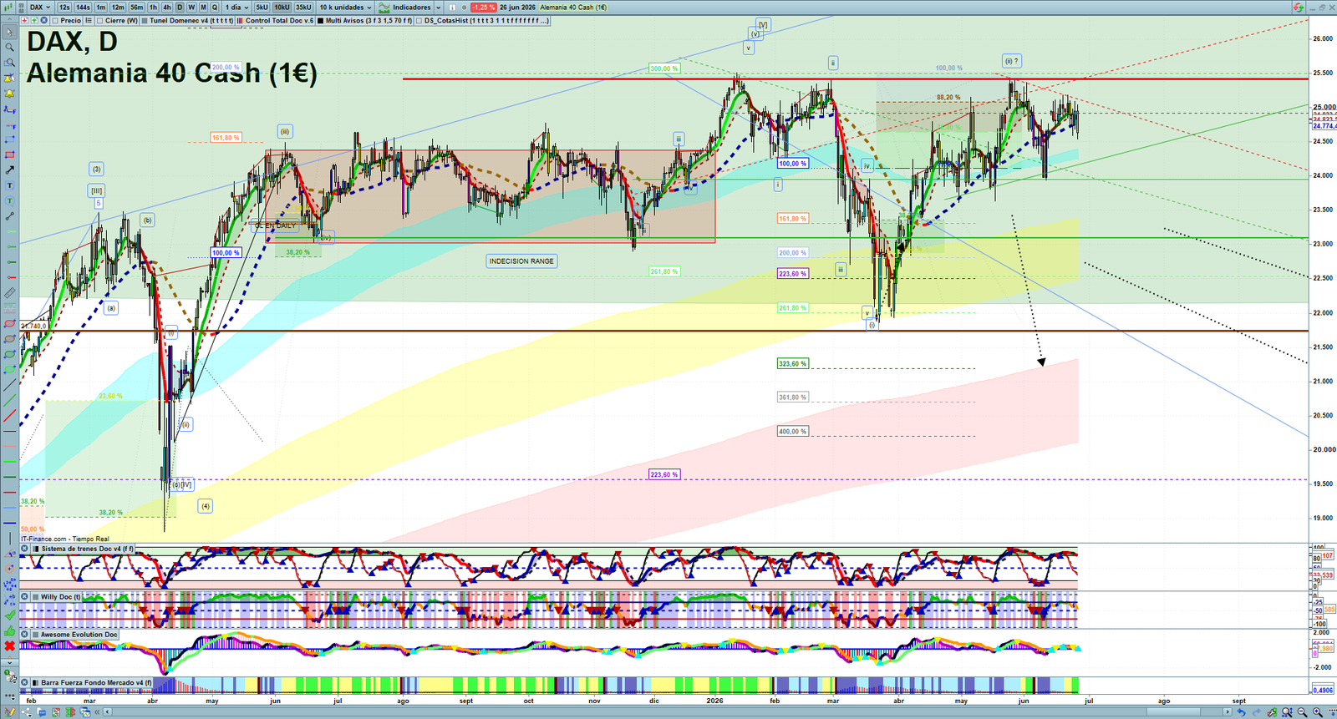
Task: Switch to 4h timeframe
Action: point(167,8)
